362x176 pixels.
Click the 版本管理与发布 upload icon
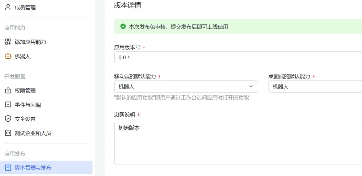pyautogui.click(x=8, y=168)
